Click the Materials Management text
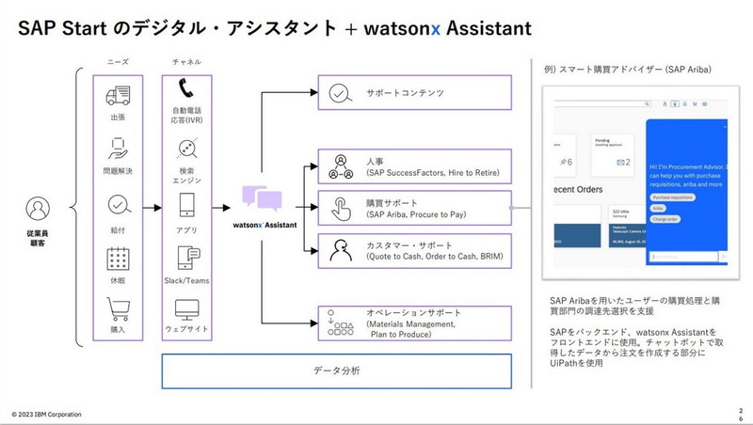Screen dimensions: 753x425 click(411, 323)
